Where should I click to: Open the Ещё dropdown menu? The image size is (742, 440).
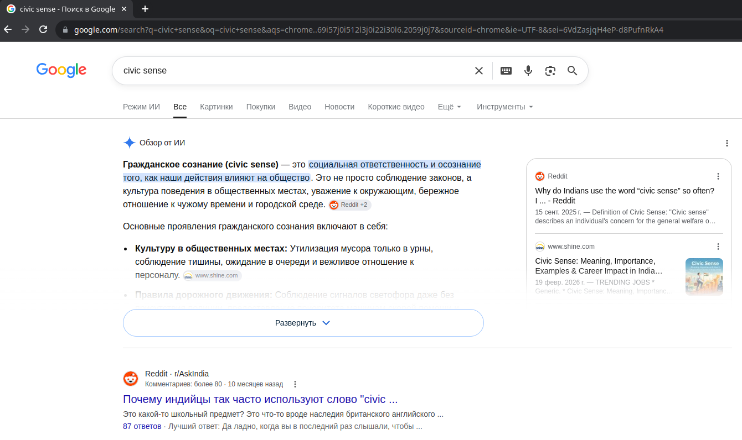(x=450, y=107)
